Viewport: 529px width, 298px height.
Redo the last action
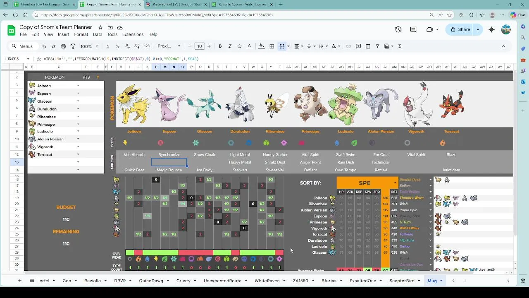click(54, 46)
